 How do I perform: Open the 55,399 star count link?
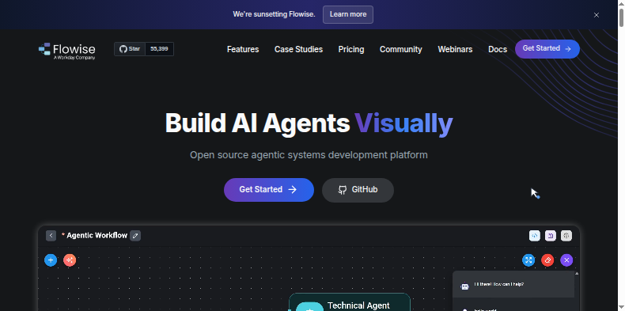[160, 49]
